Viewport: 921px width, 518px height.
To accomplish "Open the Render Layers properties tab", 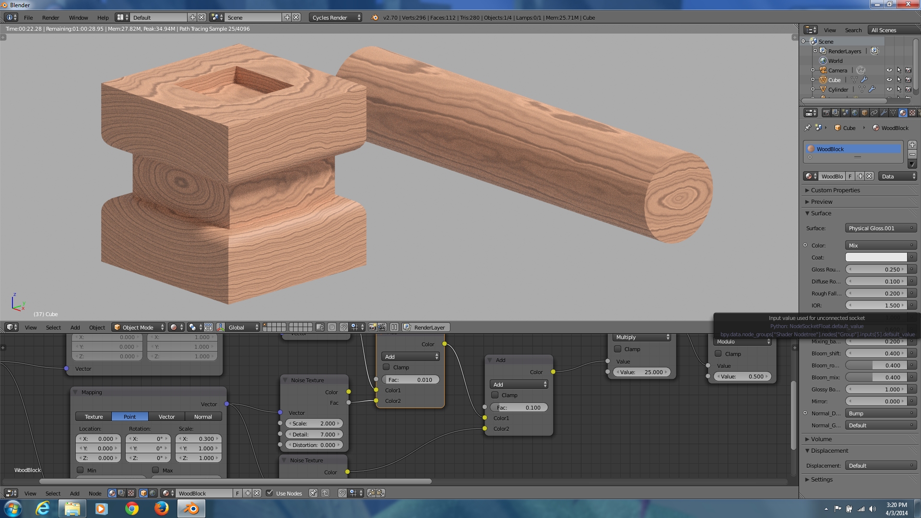I will pyautogui.click(x=836, y=113).
